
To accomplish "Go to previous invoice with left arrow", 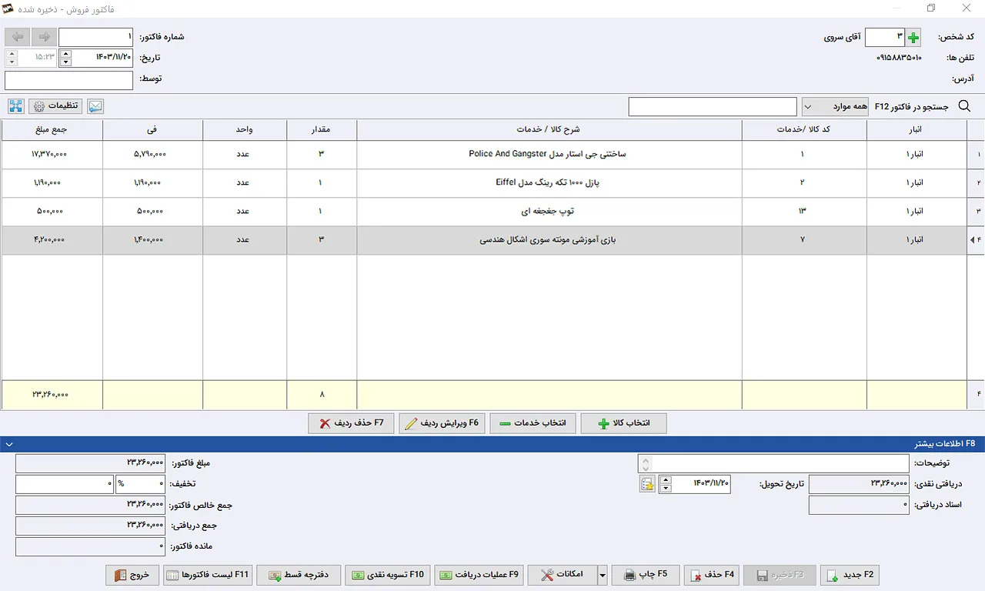I will coord(18,37).
